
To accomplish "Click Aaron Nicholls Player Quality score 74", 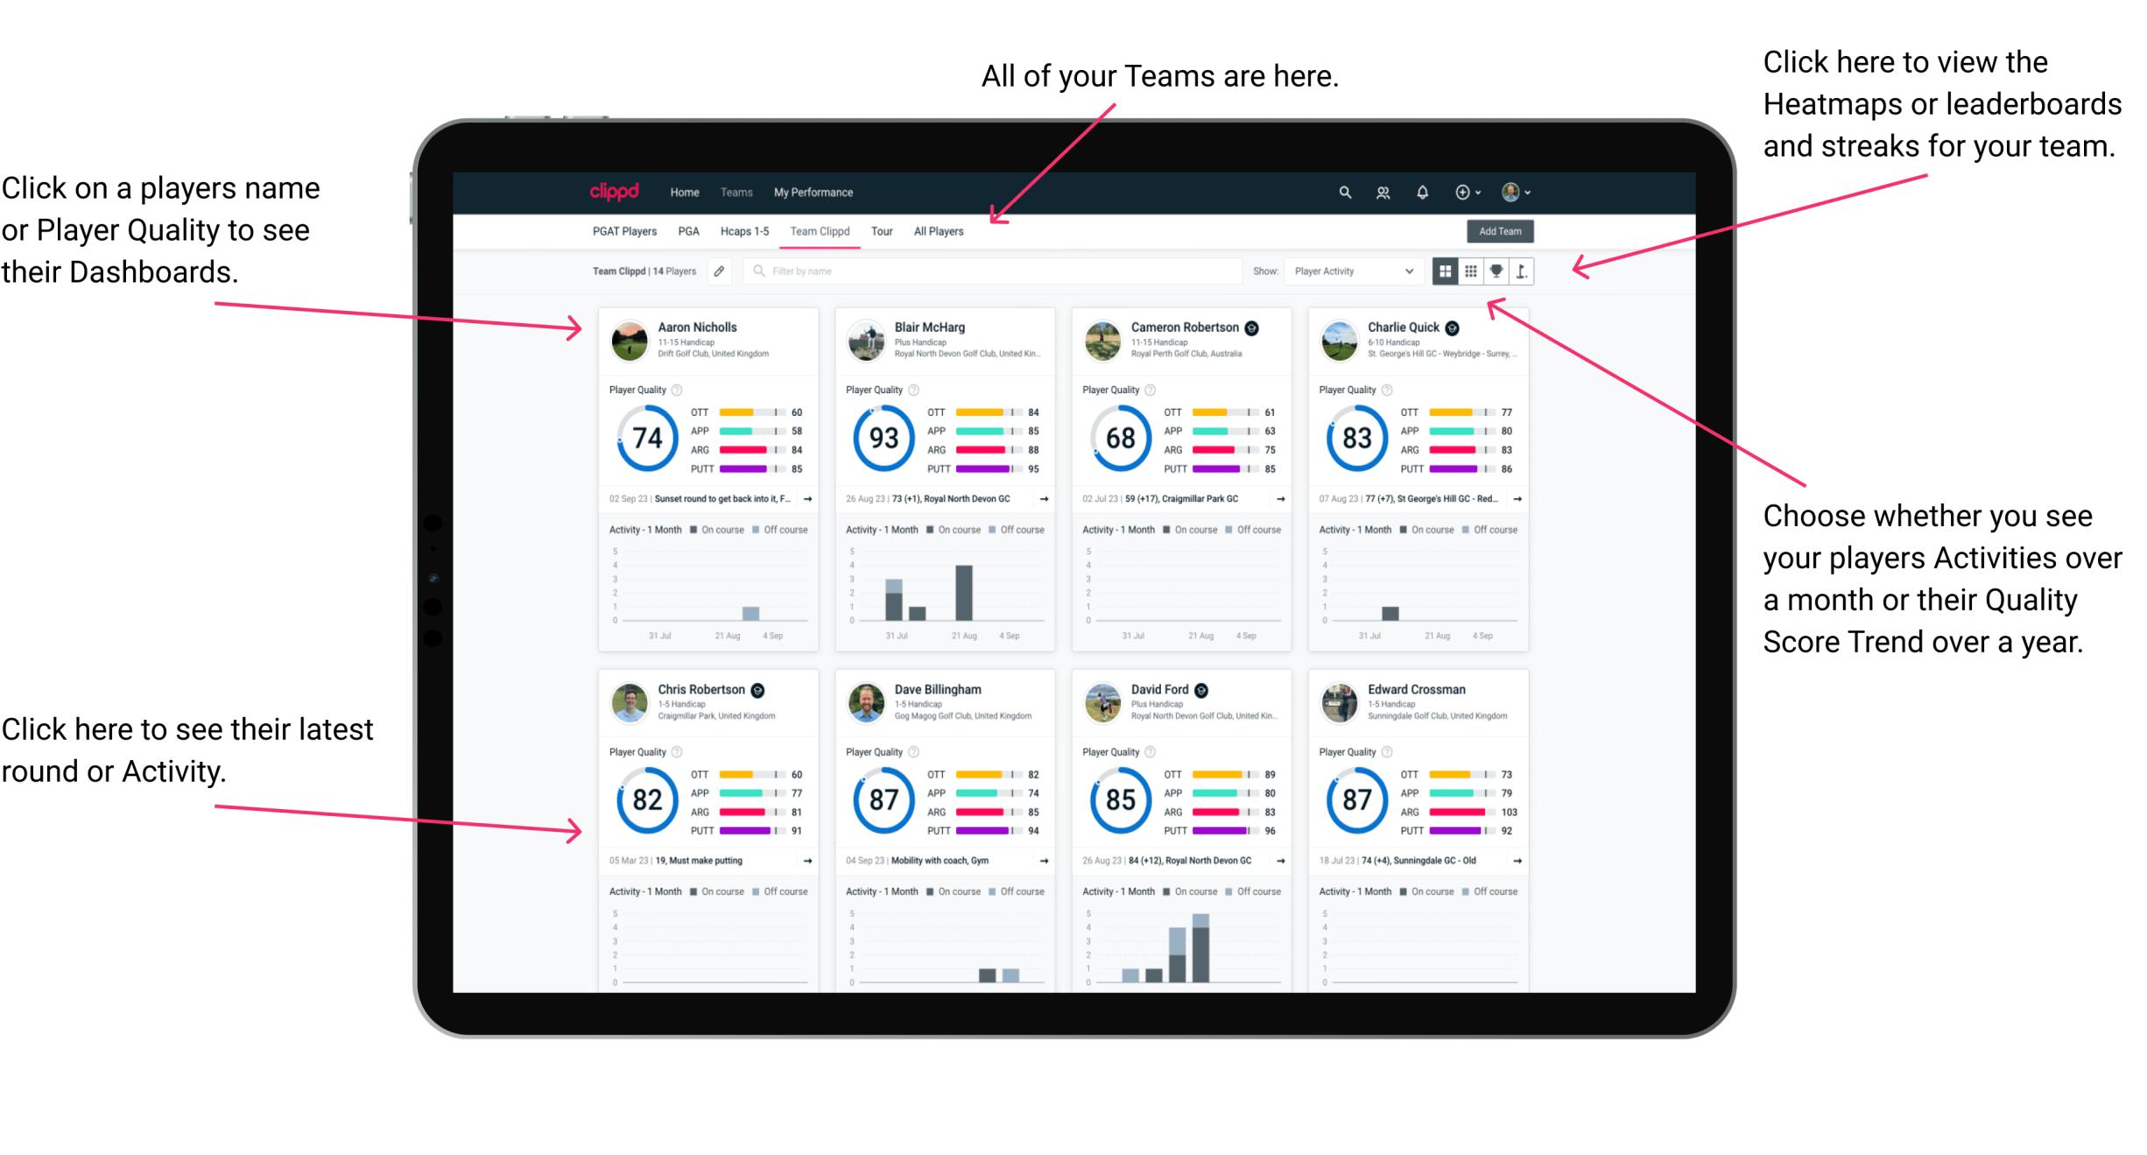I will pos(648,438).
